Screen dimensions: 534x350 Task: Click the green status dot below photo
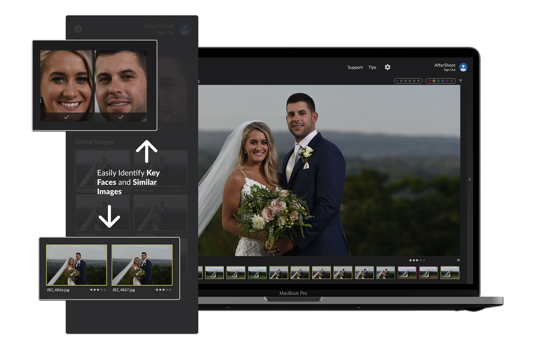point(458,260)
